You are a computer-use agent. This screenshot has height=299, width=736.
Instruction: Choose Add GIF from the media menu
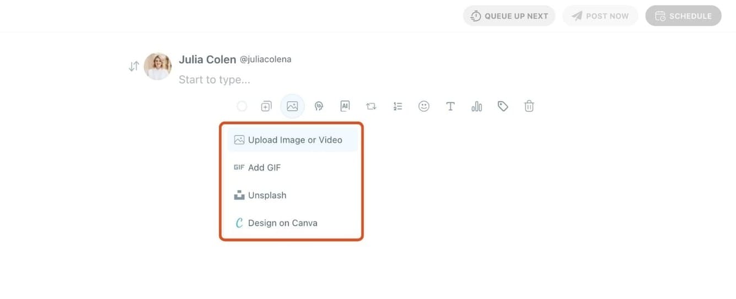(292, 167)
